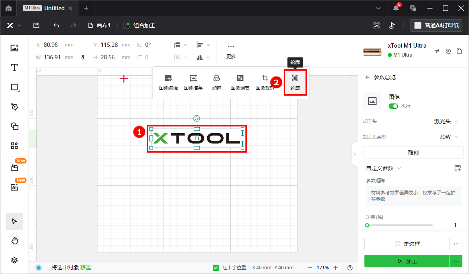Open help question mark icon
The image size is (469, 274).
point(350,268)
